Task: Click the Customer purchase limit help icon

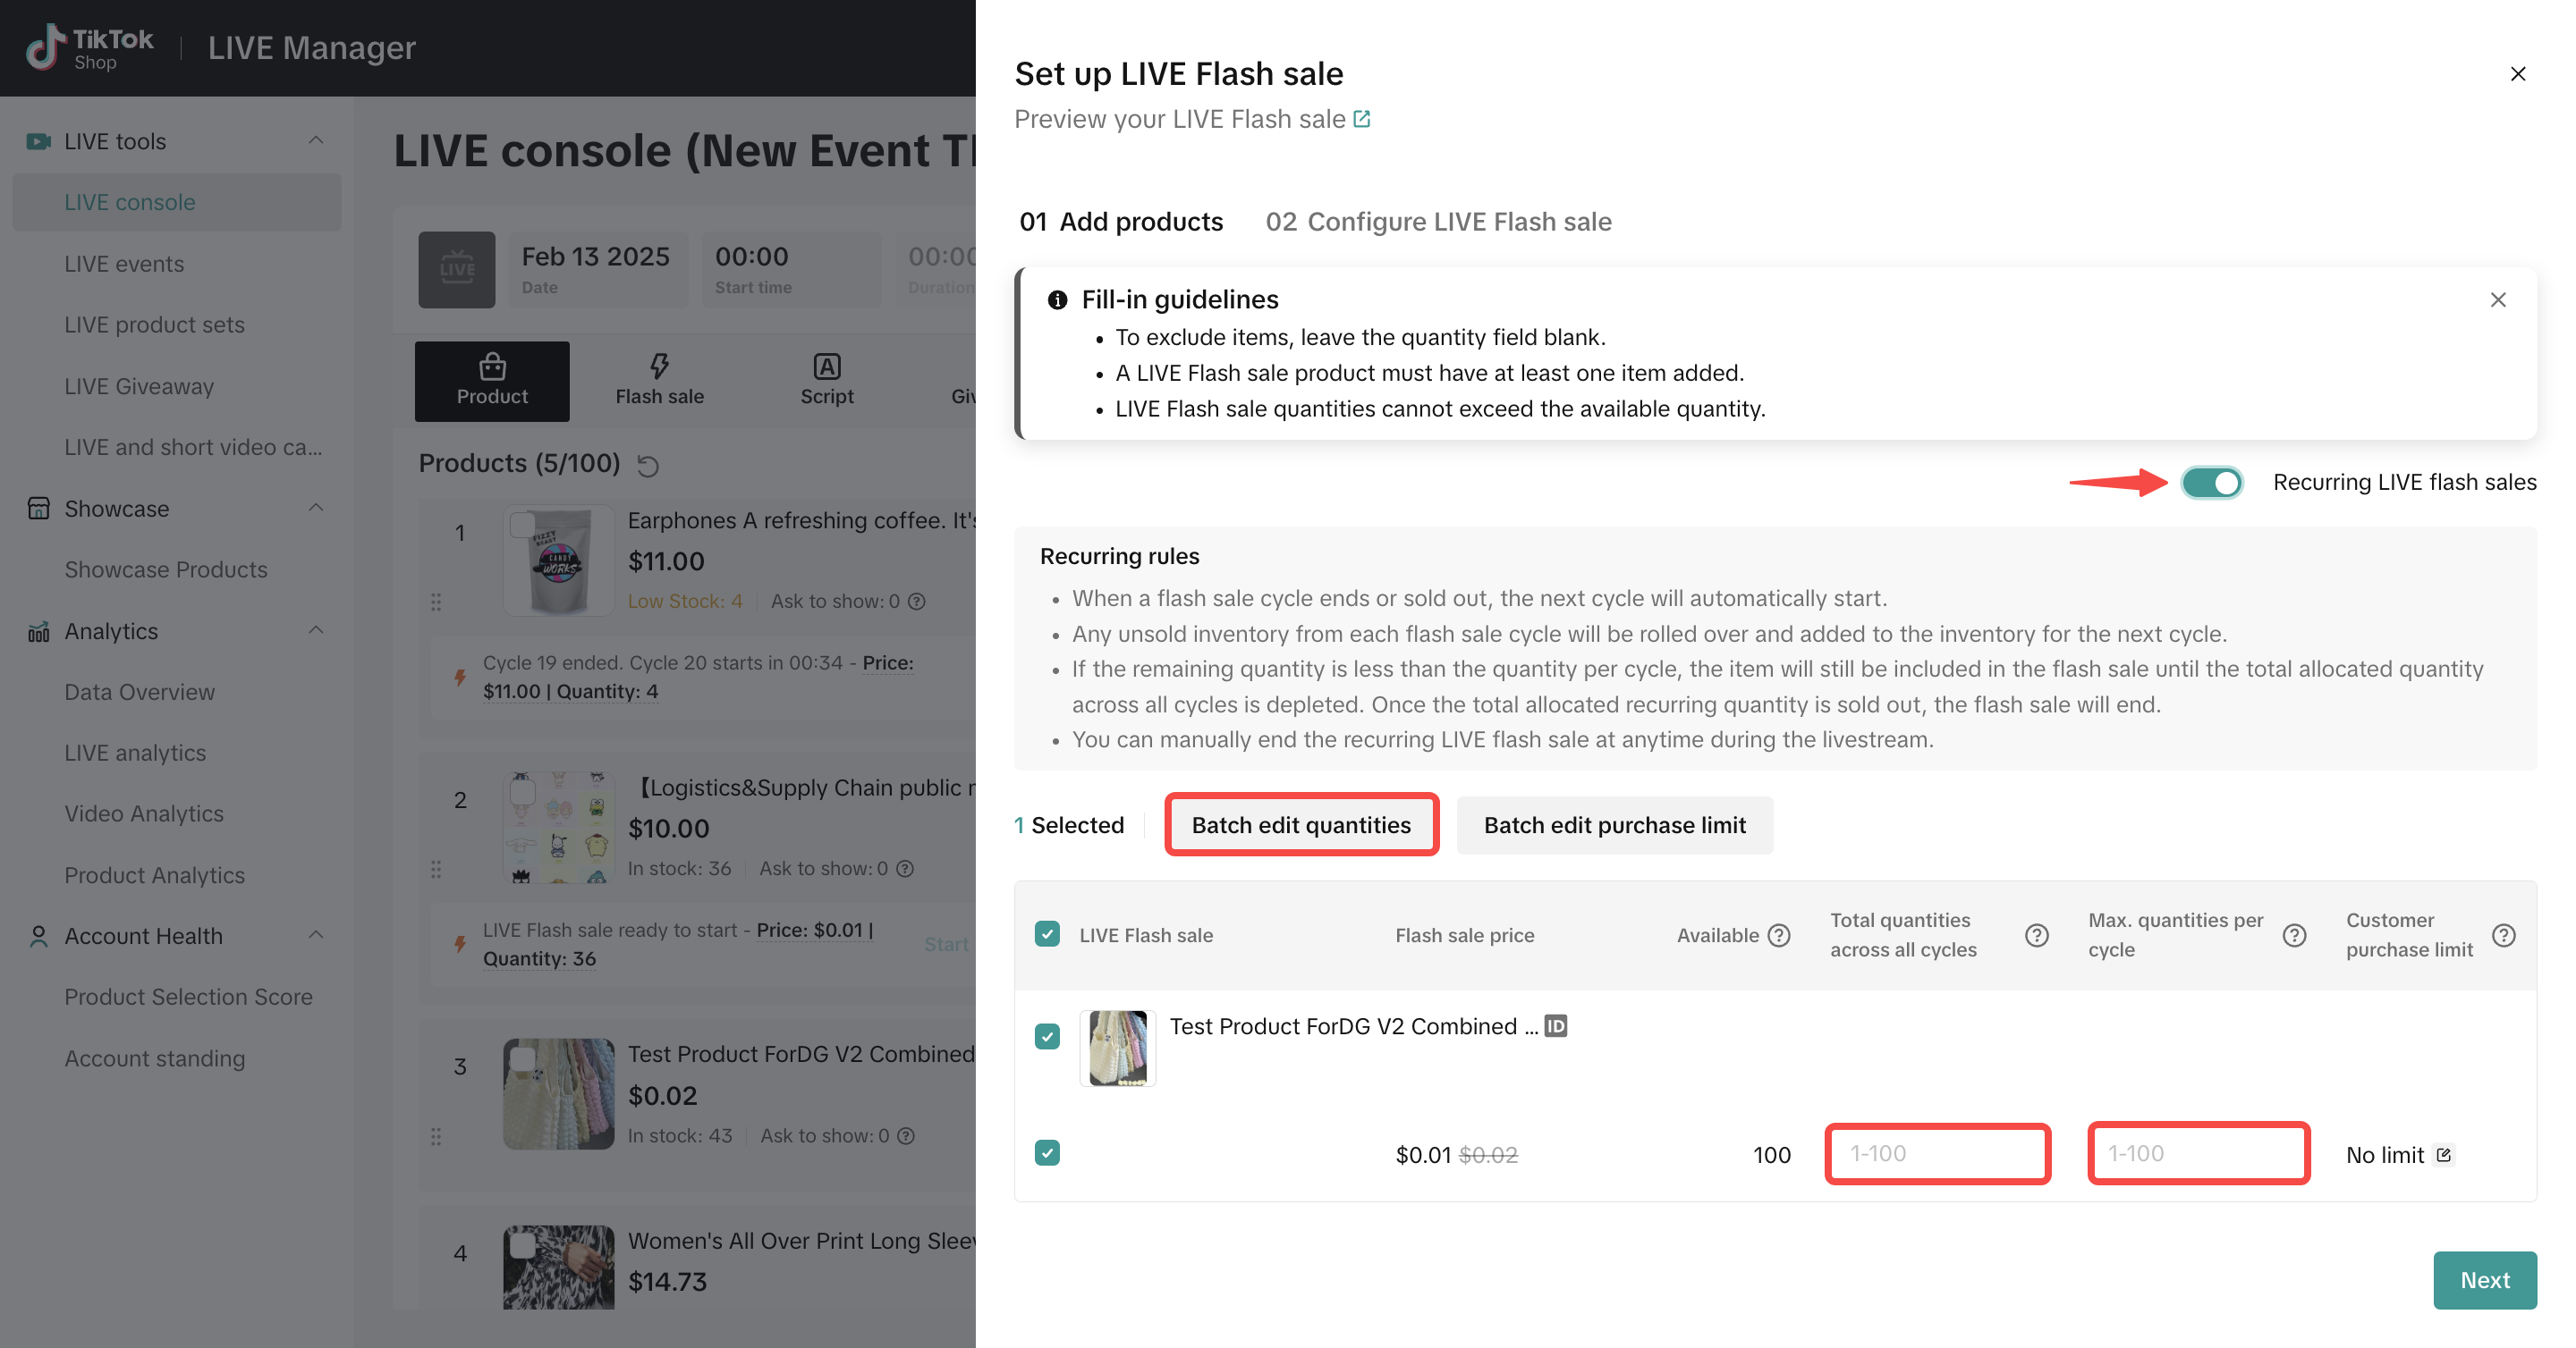Action: [x=2503, y=935]
